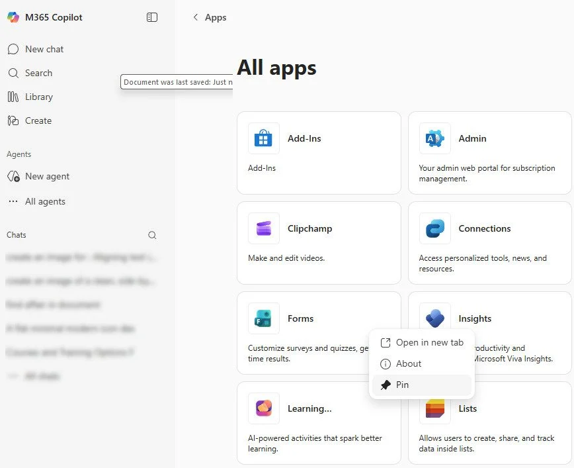Click the New agent icon
Screen dimensions: 574x468
tap(13, 176)
